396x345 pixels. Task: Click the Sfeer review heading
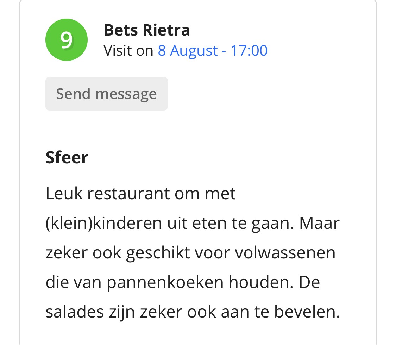tap(67, 158)
